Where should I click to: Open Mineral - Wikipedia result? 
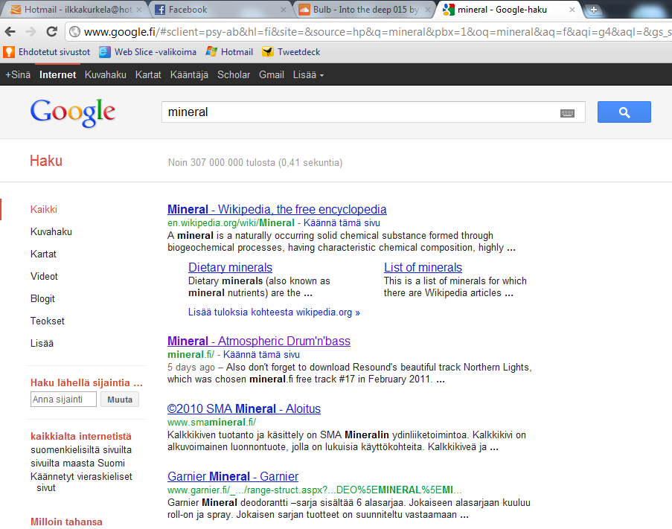click(x=277, y=210)
